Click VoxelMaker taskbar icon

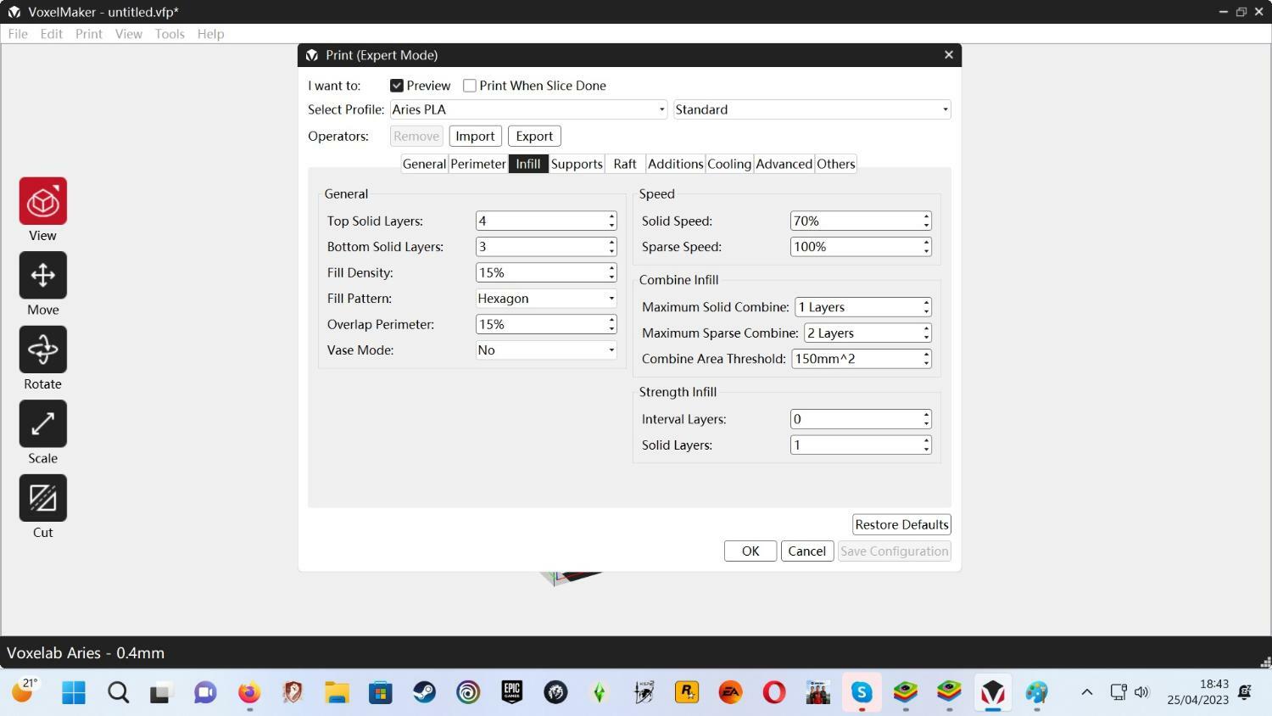tap(993, 693)
